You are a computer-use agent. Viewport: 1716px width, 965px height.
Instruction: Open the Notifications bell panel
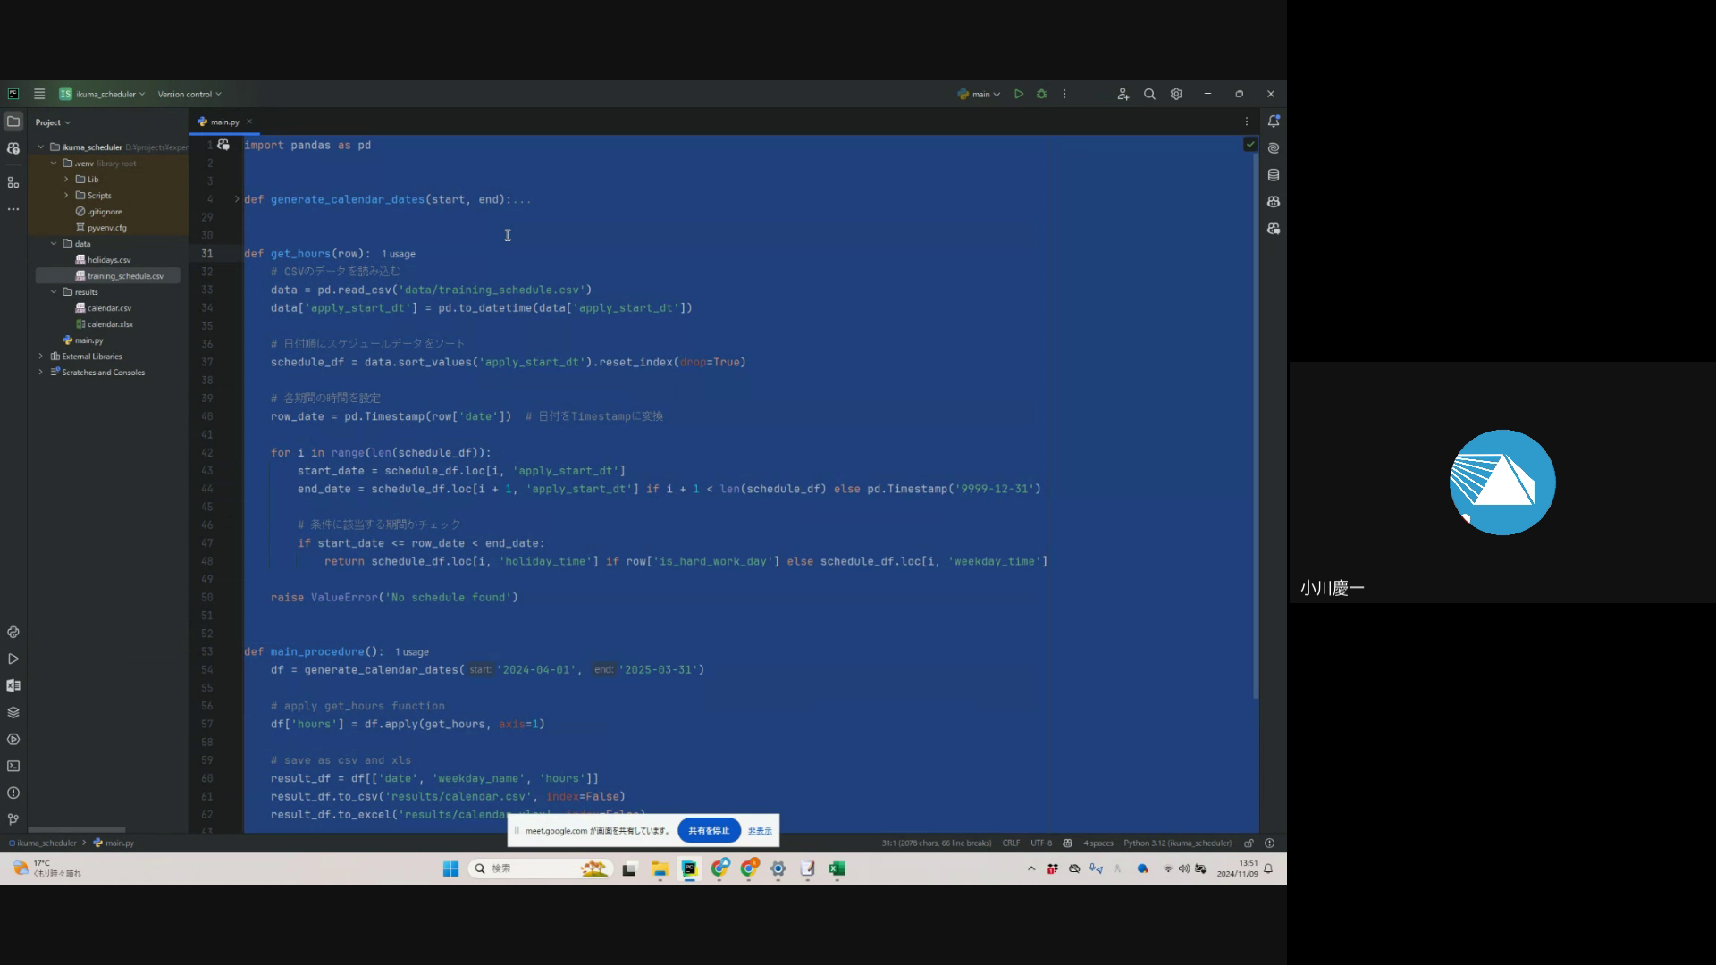1274,122
